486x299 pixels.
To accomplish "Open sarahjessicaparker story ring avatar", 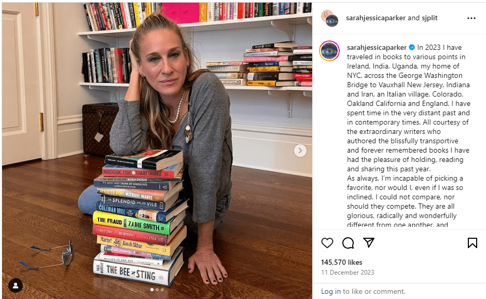I will click(329, 50).
